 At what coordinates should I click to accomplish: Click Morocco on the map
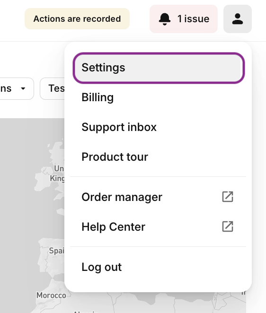point(51,295)
